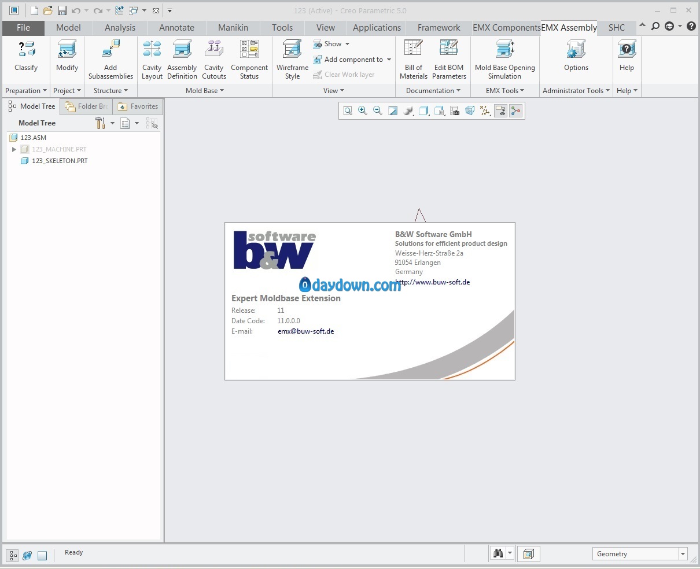
Task: Create new file from quick access toolbar
Action: point(34,10)
